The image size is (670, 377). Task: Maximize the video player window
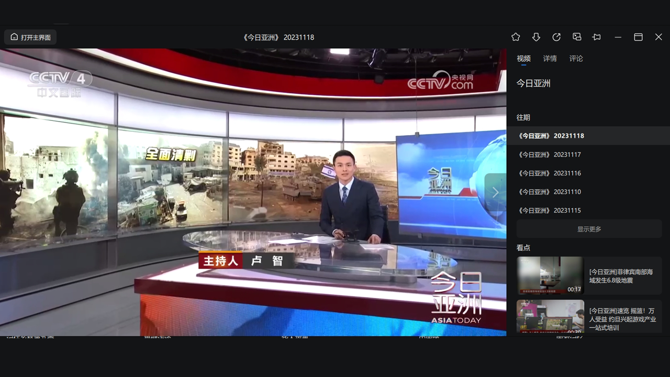[638, 37]
